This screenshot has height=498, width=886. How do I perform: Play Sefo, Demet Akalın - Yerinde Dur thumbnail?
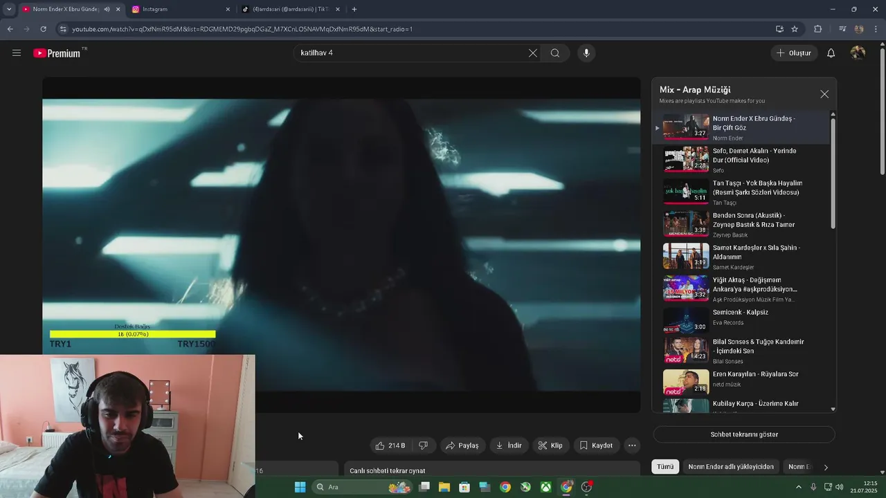coord(686,158)
